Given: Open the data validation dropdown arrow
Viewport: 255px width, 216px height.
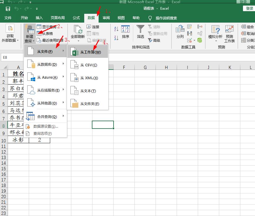Looking at the screenshot, I should pyautogui.click(x=194, y=40).
